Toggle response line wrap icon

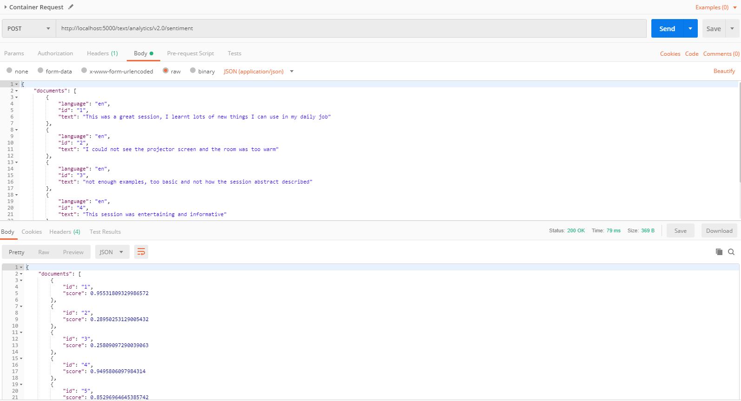click(141, 252)
